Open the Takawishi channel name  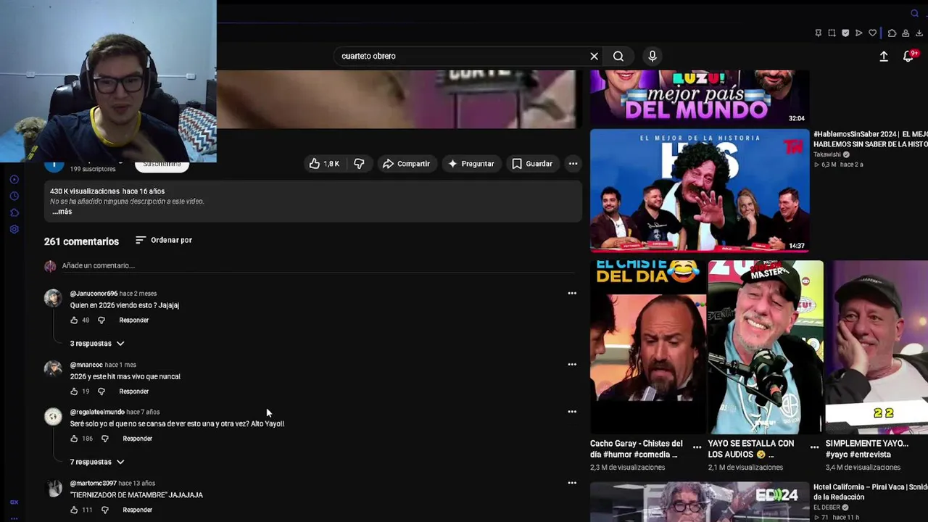[827, 154]
